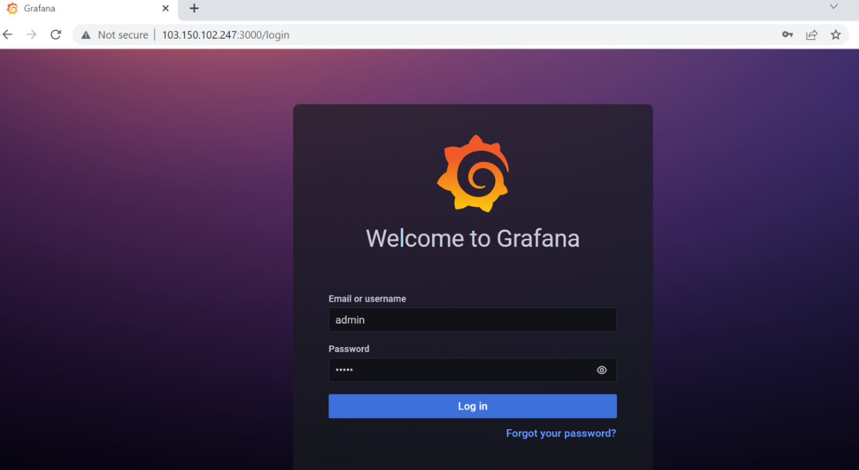This screenshot has width=859, height=470.
Task: Click the Welcome to Grafana heading
Action: tap(473, 239)
